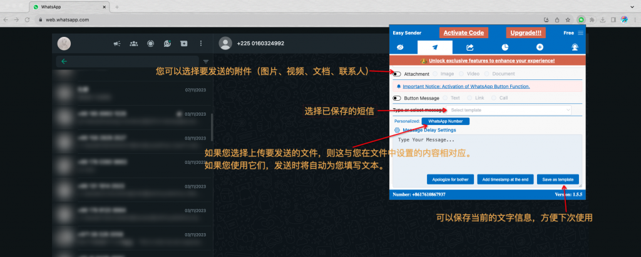The height and width of the screenshot is (257, 641).
Task: Open the WhatsApp communities icon
Action: point(134,43)
